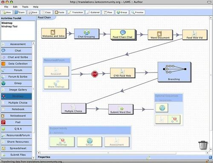
Task: Click the Group toolbar button
Action: click(122, 12)
